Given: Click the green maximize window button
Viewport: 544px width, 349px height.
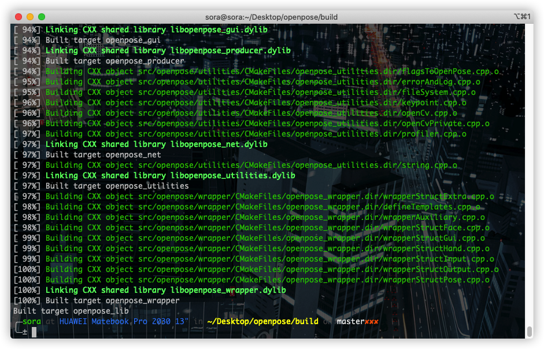Looking at the screenshot, I should (42, 17).
